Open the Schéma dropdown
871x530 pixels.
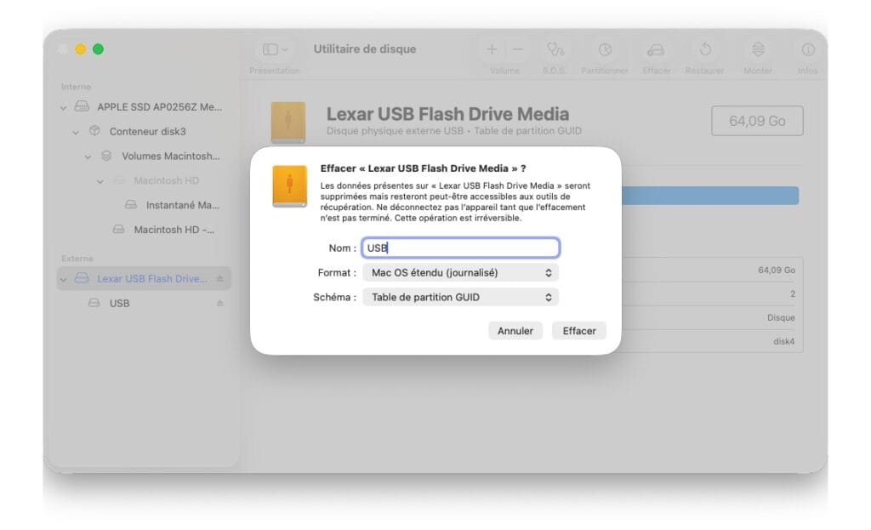click(x=460, y=297)
